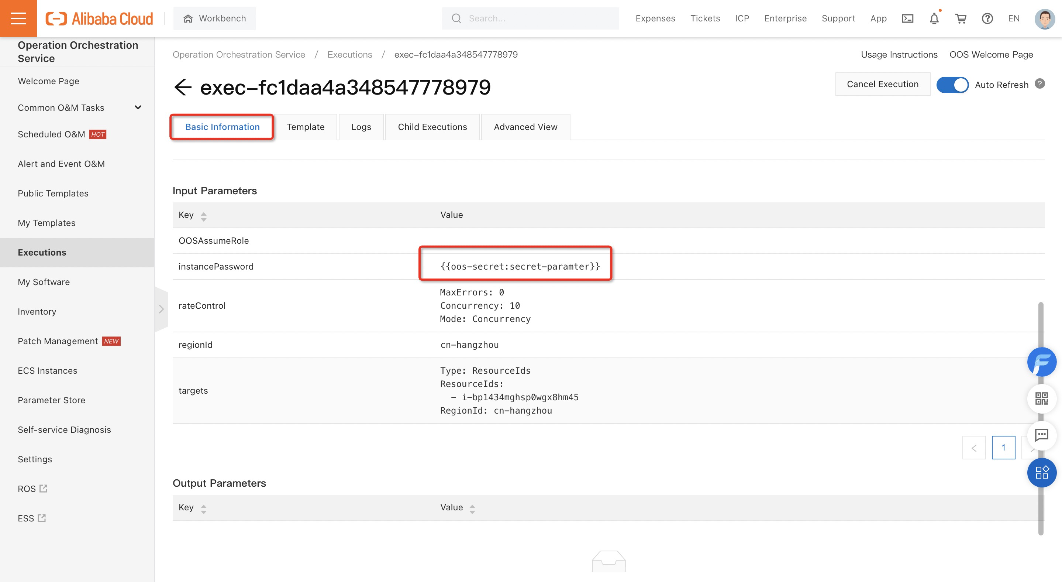Click the i-bp1434mghsp0wgx8hm45 resource ID
The width and height of the screenshot is (1062, 582).
520,397
